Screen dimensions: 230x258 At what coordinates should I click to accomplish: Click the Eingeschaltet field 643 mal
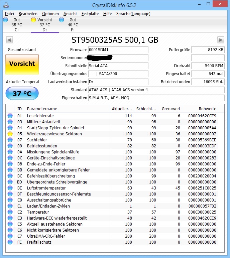208,74
